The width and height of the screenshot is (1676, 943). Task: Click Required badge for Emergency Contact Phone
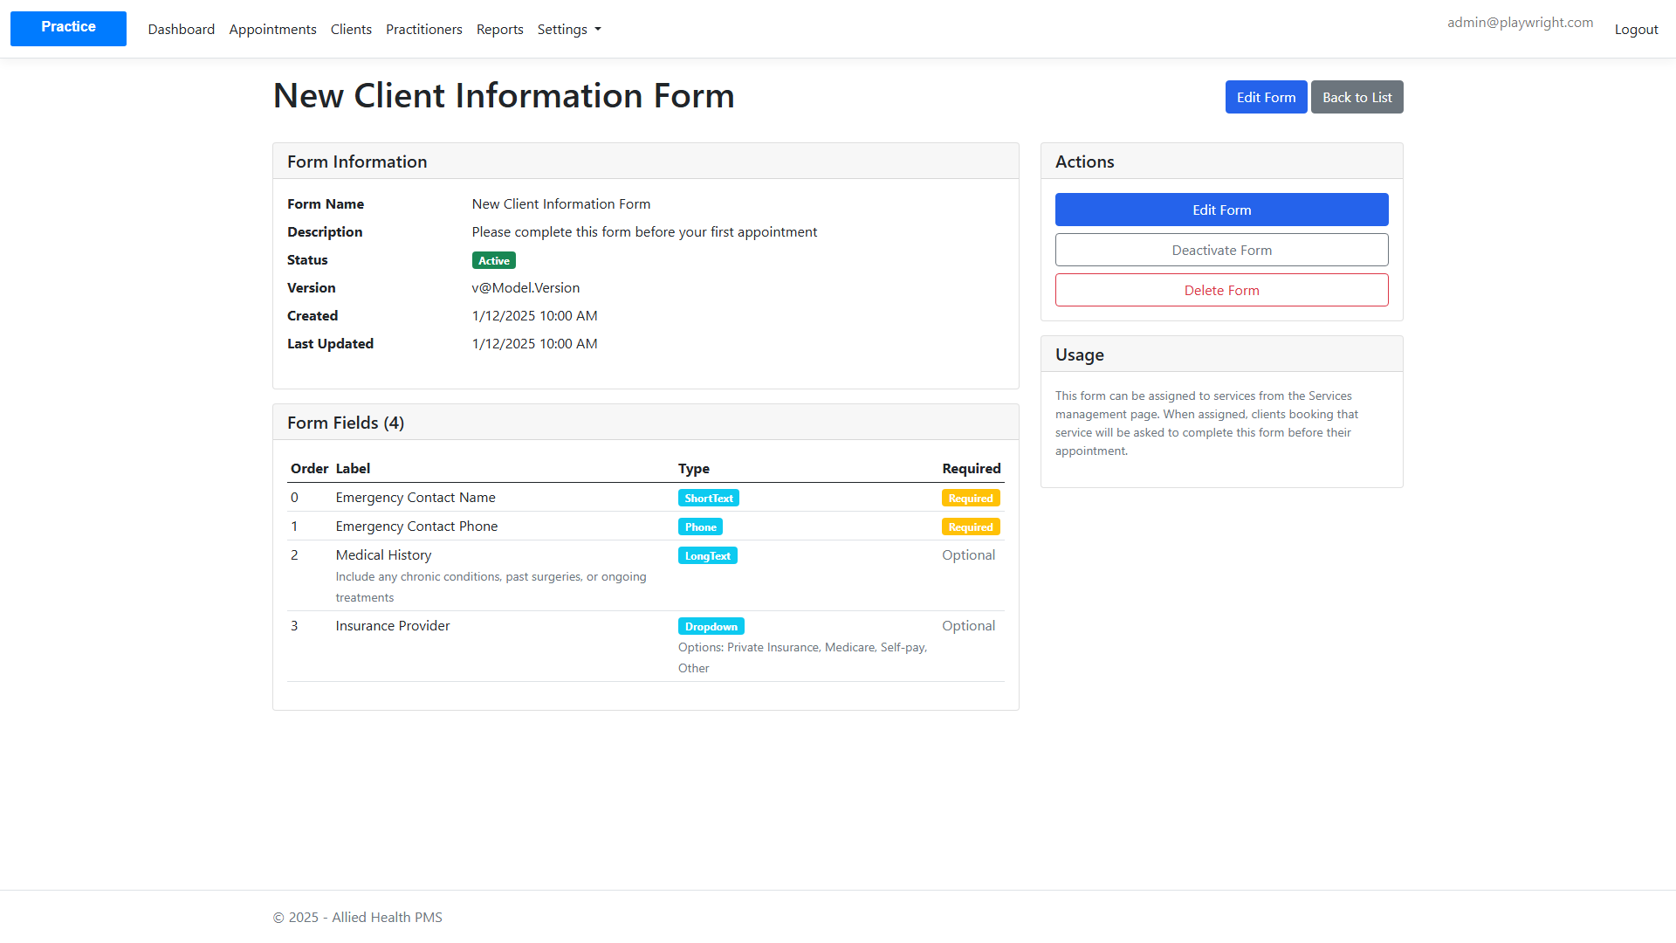tap(971, 527)
